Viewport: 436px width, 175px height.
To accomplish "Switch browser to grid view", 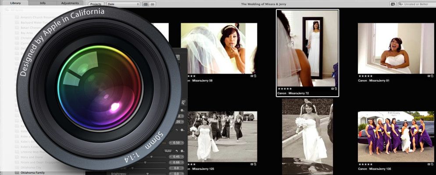I will coord(146,4).
